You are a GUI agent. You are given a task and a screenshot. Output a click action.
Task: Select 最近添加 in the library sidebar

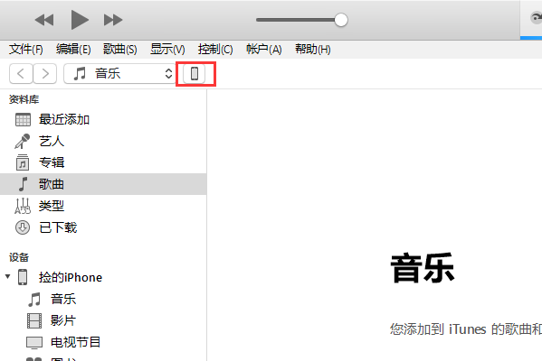click(104, 120)
